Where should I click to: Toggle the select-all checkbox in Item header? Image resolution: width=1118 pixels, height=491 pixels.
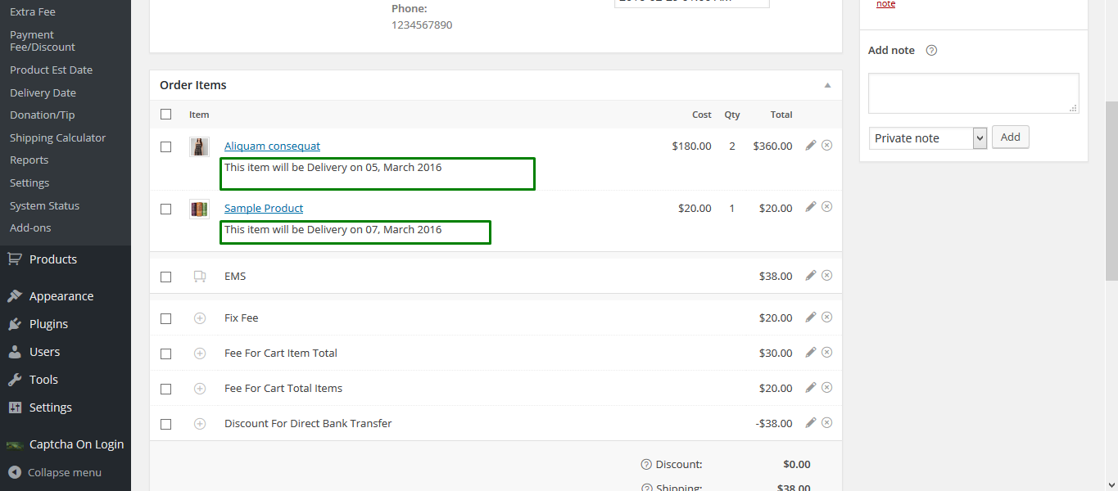pos(166,115)
